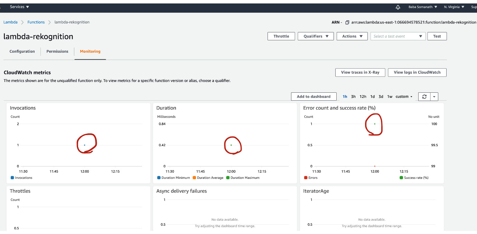
Task: Click the Error count and success rate title
Action: click(339, 108)
